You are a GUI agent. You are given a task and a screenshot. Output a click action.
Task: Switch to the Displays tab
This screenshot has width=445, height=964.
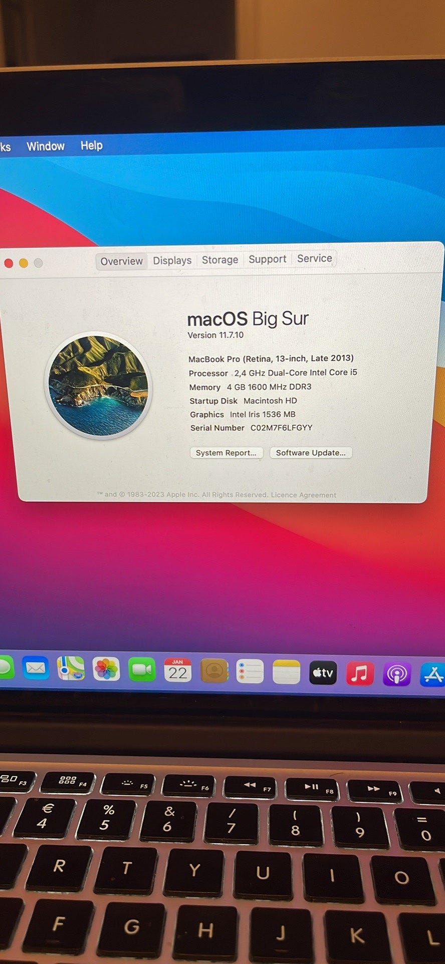click(x=172, y=261)
